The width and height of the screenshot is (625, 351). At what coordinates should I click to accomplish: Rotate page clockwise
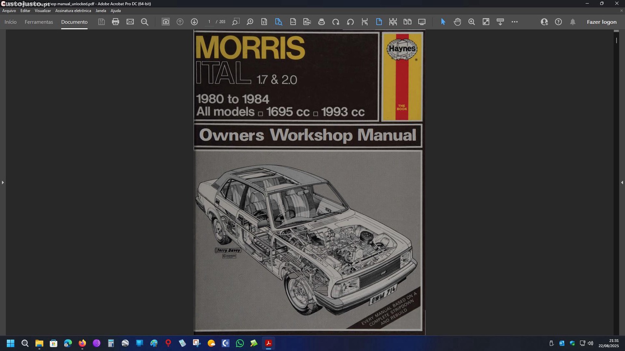(336, 22)
